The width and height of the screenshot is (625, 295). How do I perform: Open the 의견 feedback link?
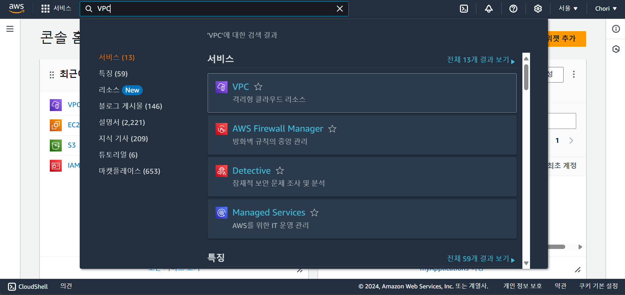coord(66,286)
